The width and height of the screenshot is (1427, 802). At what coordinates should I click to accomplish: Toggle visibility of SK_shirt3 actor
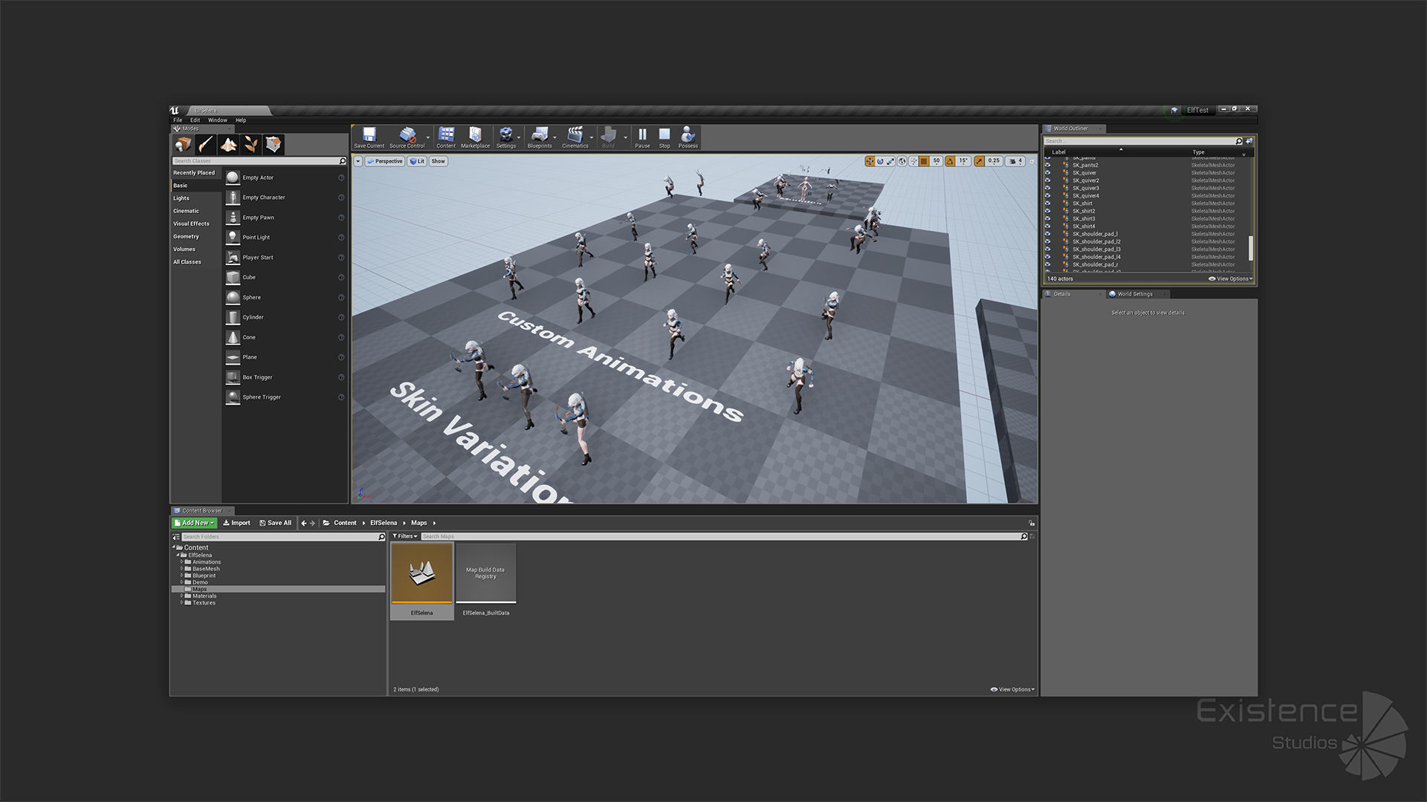[x=1048, y=219]
